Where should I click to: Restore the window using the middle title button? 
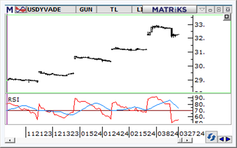point(219,9)
